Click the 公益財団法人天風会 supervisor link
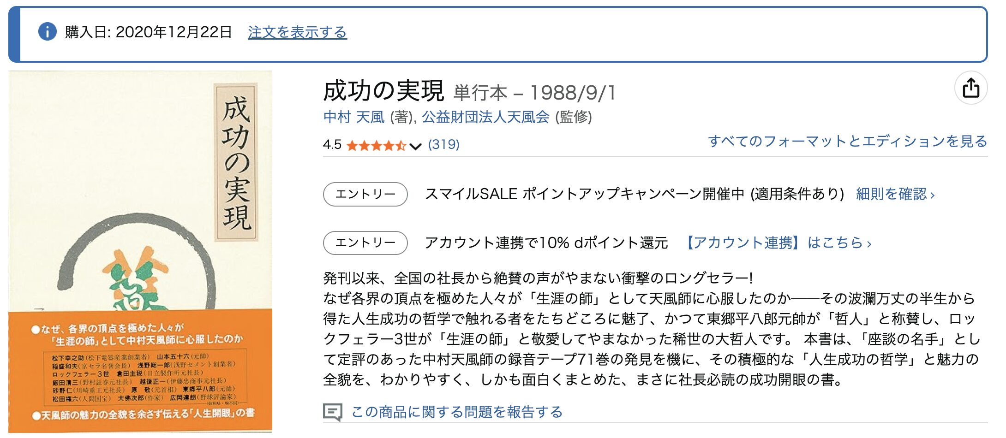The width and height of the screenshot is (1006, 438). click(x=485, y=117)
